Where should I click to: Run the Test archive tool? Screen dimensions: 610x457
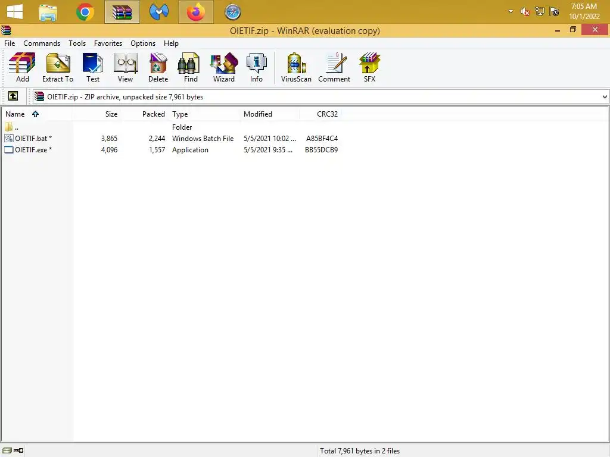tap(92, 68)
